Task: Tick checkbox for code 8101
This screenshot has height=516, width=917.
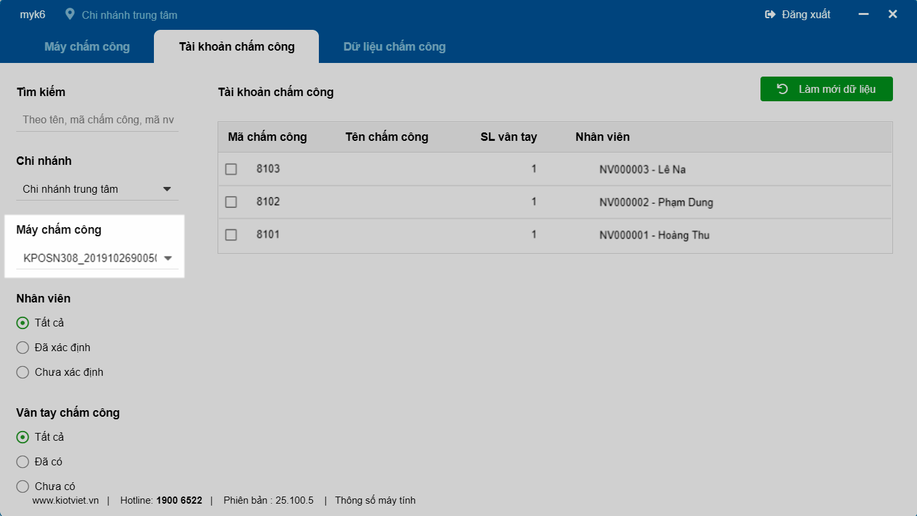Action: (x=231, y=234)
